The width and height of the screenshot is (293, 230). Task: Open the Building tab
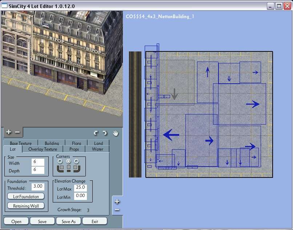pos(52,143)
